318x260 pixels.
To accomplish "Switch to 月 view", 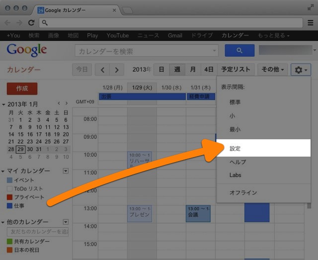I will 193,70.
